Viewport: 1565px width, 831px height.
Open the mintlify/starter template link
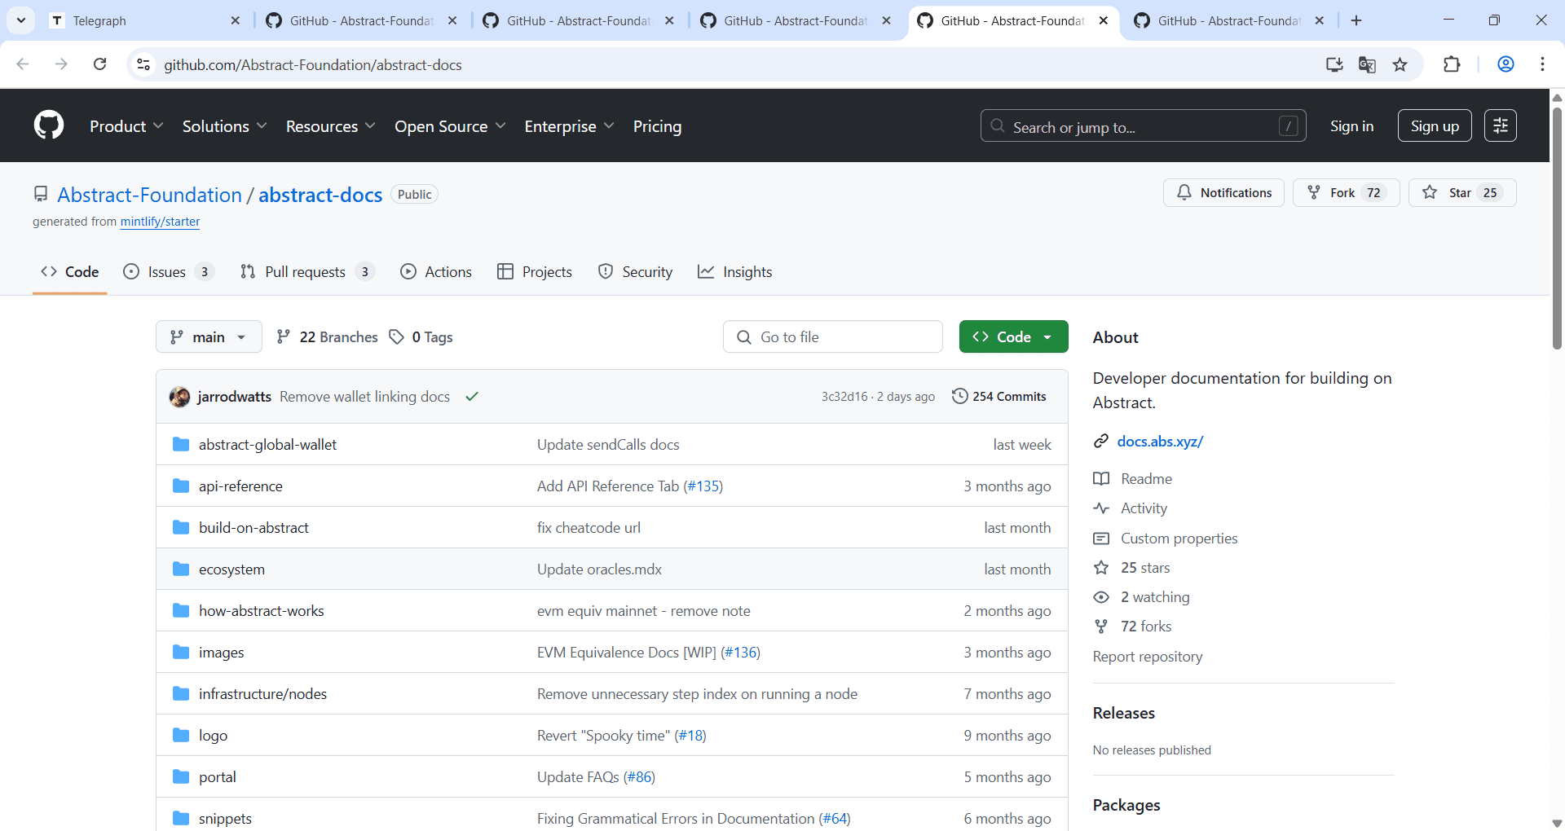click(x=160, y=222)
